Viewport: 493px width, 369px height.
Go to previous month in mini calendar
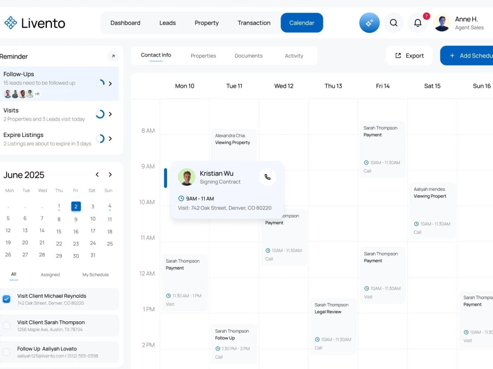(x=97, y=175)
